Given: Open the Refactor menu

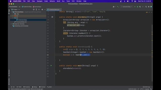Looking at the screenshot, I should pos(52,1).
